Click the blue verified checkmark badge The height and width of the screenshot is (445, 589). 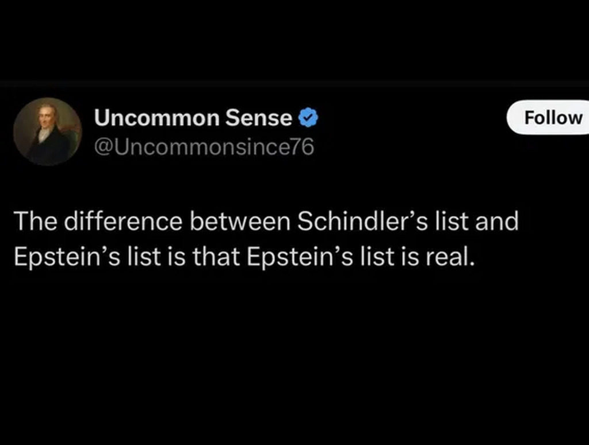pyautogui.click(x=308, y=118)
